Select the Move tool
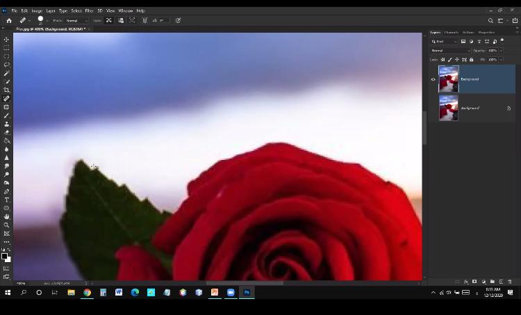521x315 pixels. (6, 40)
